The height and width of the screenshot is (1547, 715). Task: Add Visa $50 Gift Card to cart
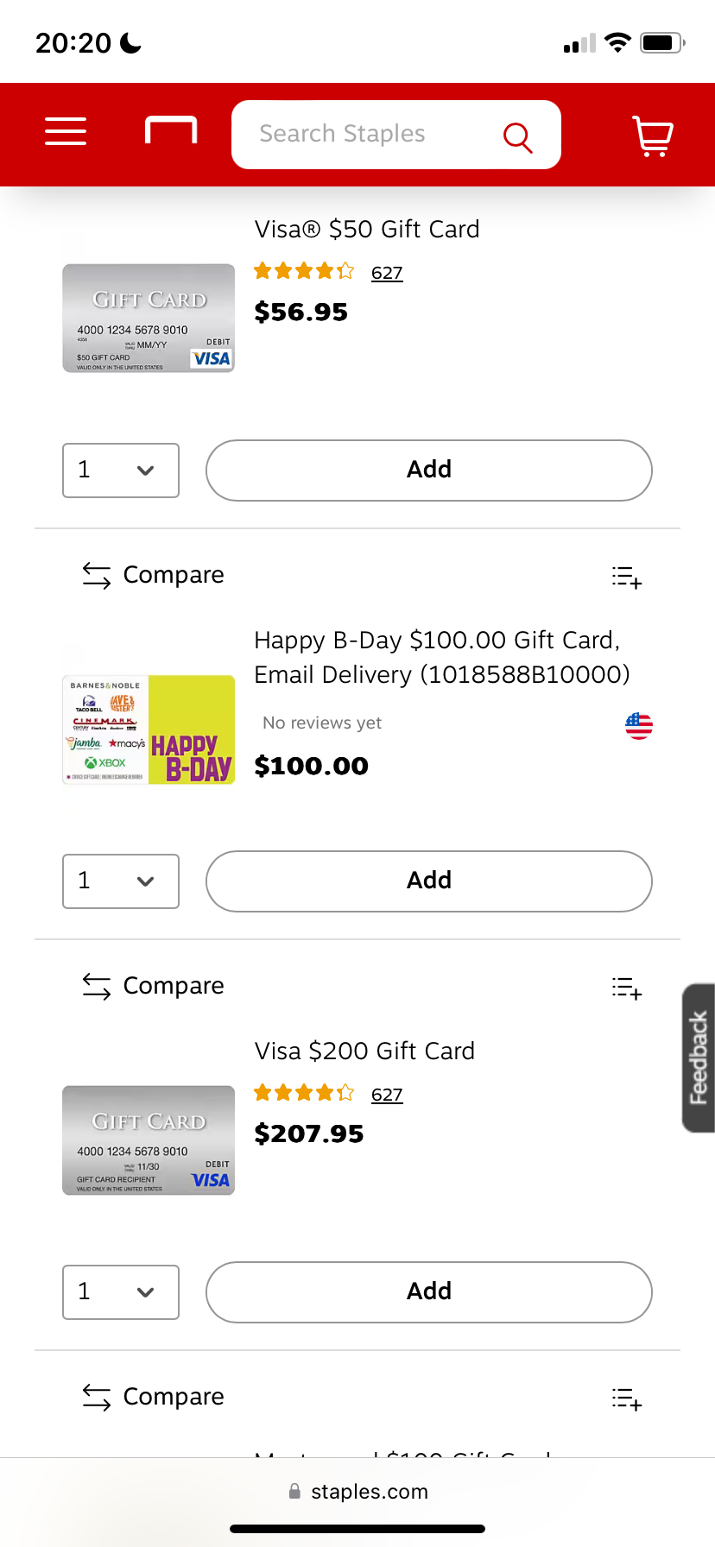pos(428,470)
